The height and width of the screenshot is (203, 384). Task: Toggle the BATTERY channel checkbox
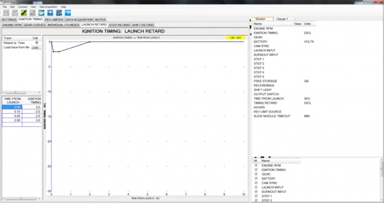coord(256,179)
